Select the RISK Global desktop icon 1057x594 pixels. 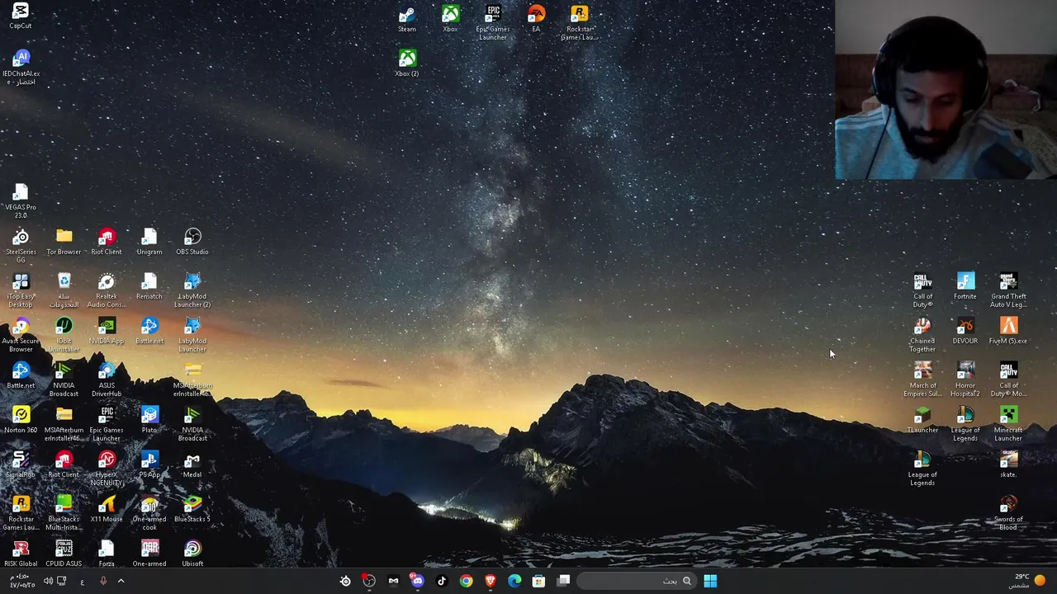[x=21, y=553]
